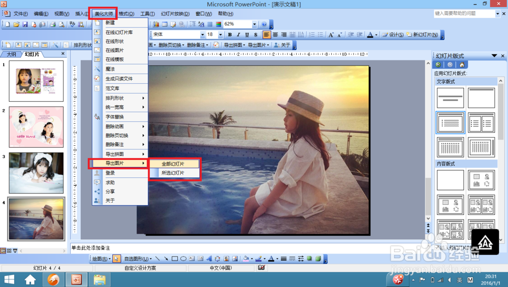
Task: Click the 新幻灯片(N) new slide button
Action: click(x=422, y=35)
